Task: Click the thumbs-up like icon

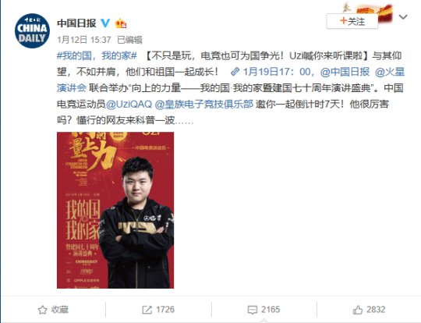Action: pos(358,310)
